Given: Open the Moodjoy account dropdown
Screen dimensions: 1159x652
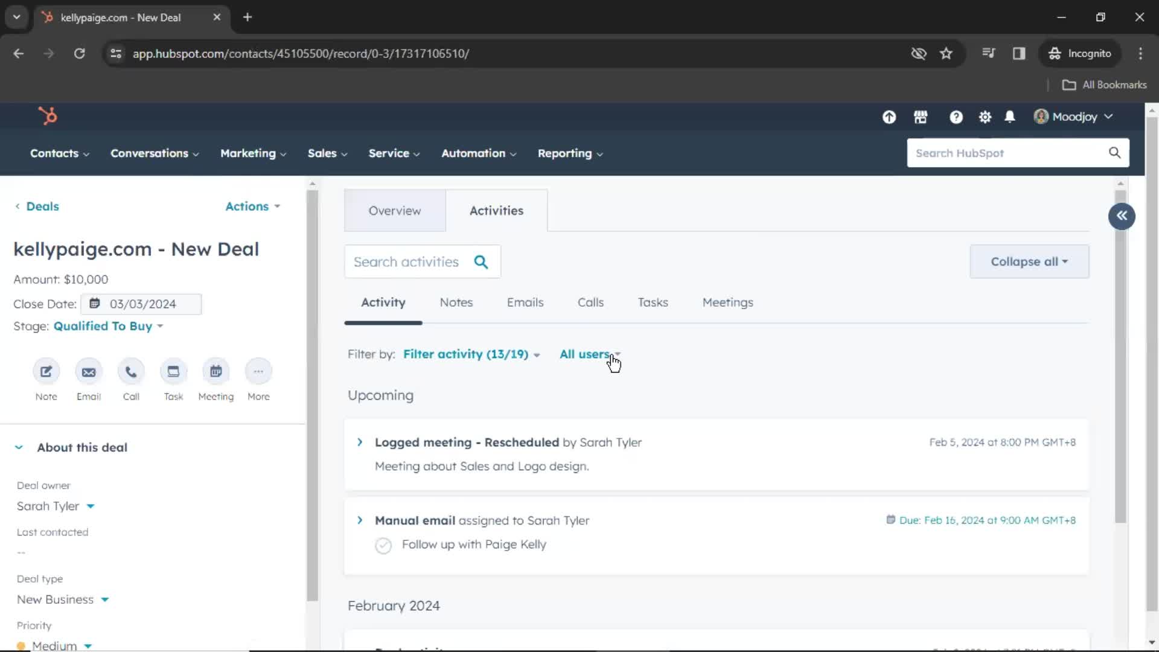Looking at the screenshot, I should click(1073, 117).
